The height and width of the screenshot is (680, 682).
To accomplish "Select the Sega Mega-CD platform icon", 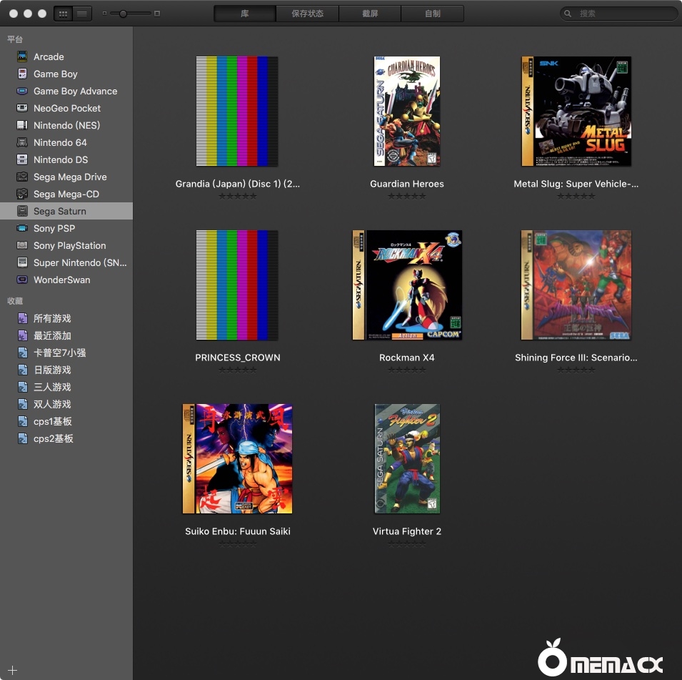I will pos(22,194).
